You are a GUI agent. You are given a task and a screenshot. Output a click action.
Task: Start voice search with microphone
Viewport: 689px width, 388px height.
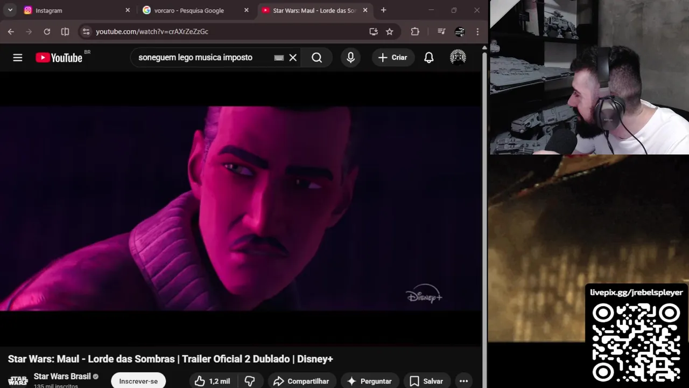click(x=351, y=58)
